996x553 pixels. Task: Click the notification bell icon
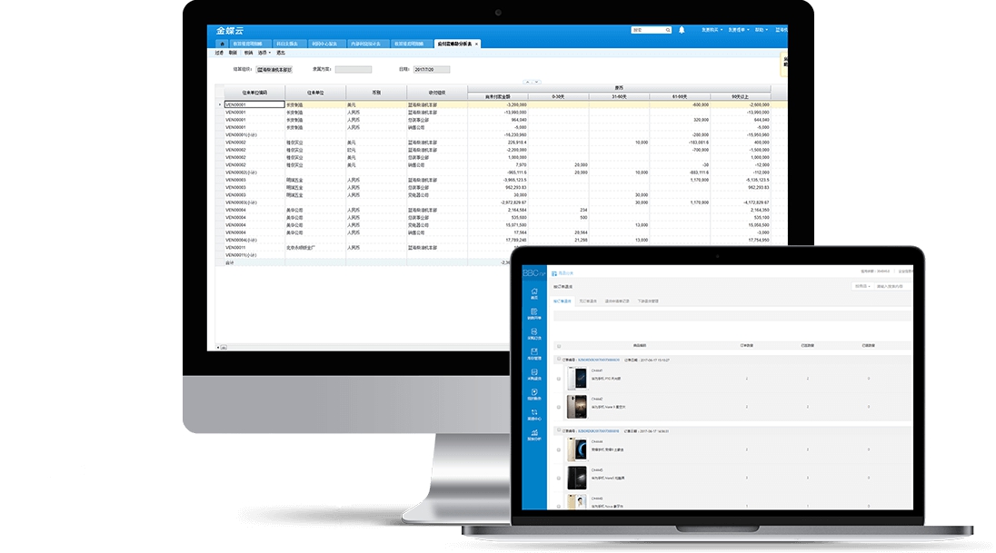(x=682, y=30)
